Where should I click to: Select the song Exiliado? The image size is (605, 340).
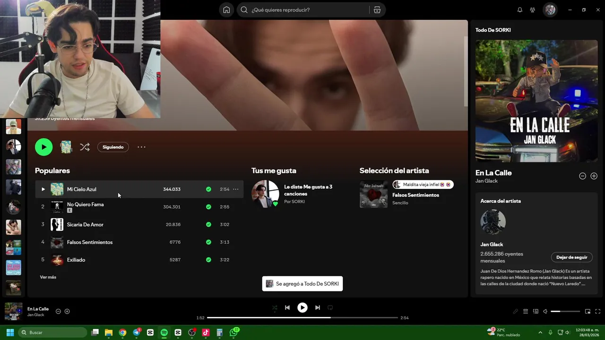[x=76, y=260]
